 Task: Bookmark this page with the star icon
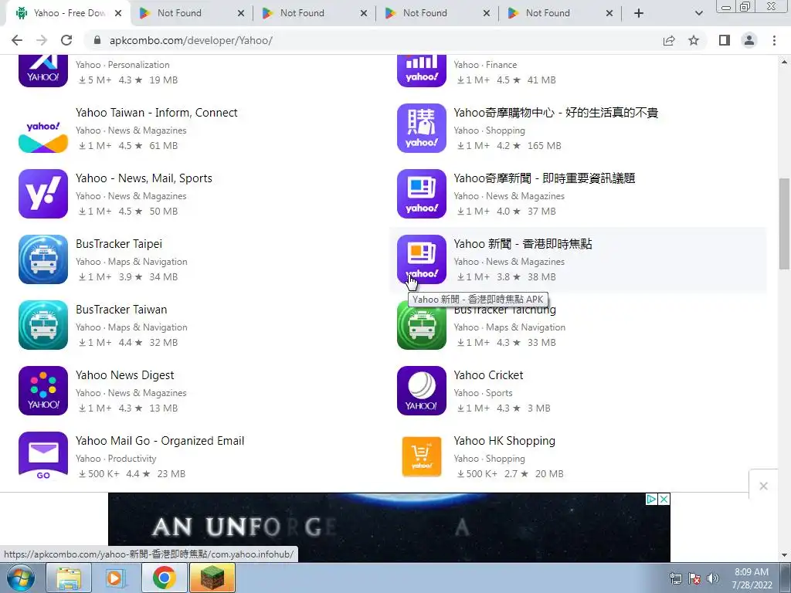point(694,40)
